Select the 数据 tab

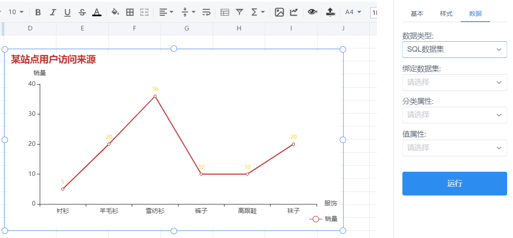[475, 14]
